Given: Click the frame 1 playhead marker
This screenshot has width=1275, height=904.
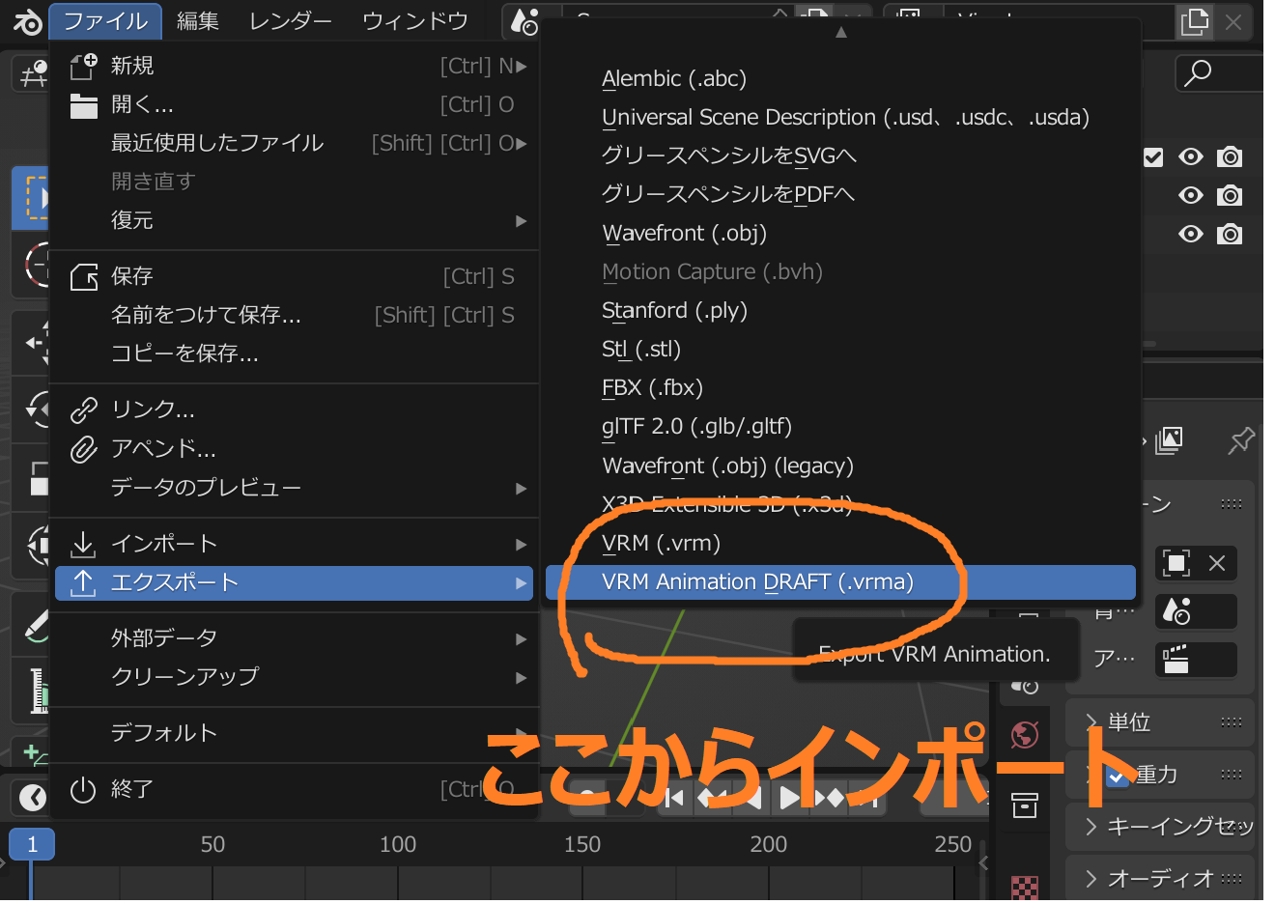Looking at the screenshot, I should 32,844.
